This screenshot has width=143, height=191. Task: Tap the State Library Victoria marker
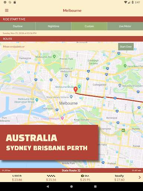click(71, 97)
